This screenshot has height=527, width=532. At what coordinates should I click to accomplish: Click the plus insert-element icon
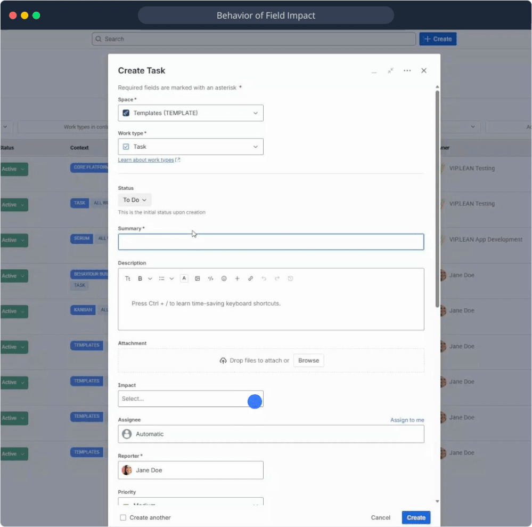point(237,278)
